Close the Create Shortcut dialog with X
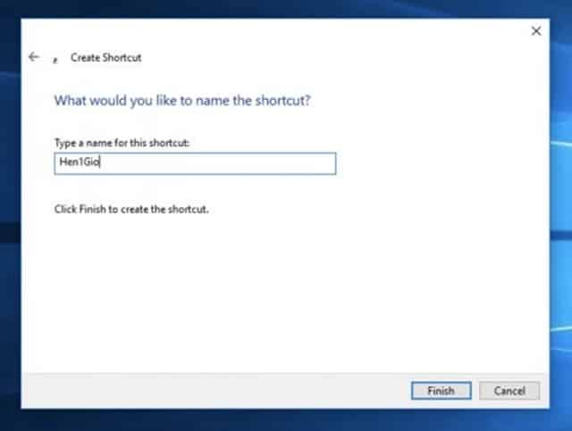The image size is (572, 431). tap(536, 31)
